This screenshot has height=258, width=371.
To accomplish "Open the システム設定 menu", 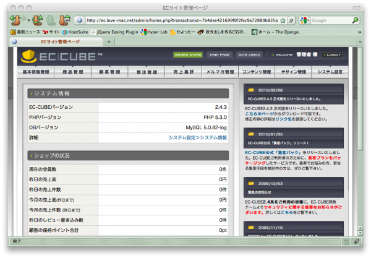I will pos(330,72).
